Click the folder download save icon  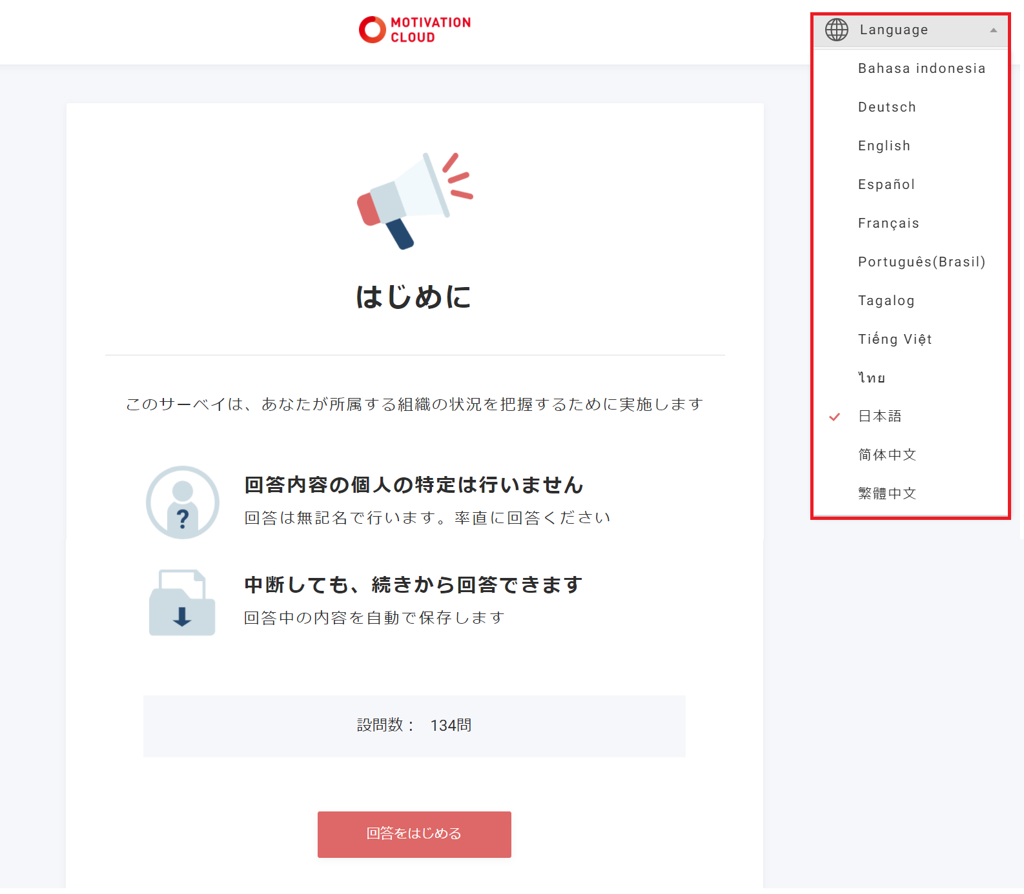[x=182, y=603]
